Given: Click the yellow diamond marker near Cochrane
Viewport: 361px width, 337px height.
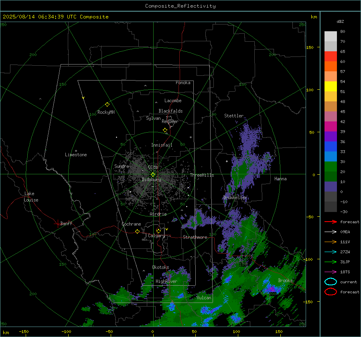Looking at the screenshot, I should click(137, 231).
